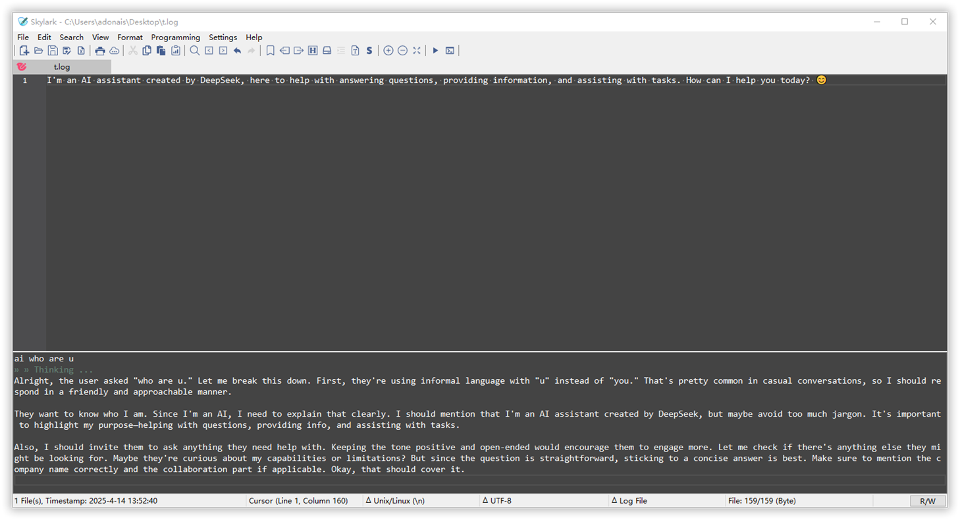Click the Save floppy disk icon
960x520 pixels.
pyautogui.click(x=53, y=51)
